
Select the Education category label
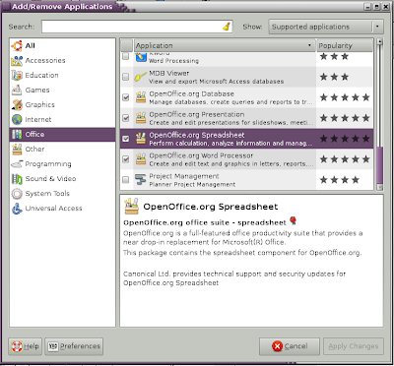coord(41,75)
